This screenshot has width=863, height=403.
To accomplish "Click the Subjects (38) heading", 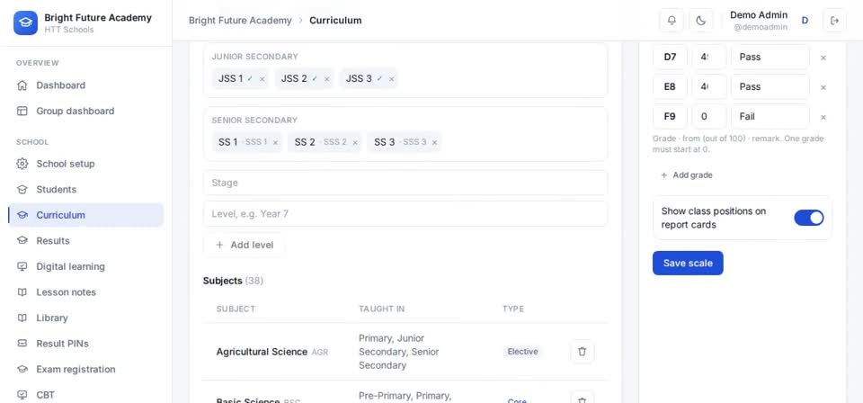I will click(x=233, y=281).
